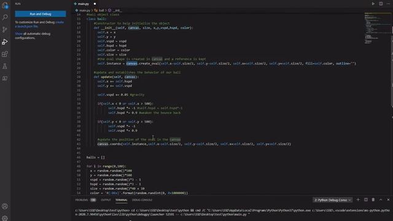Open the Accounts menu icon
393x221 pixels.
[5, 206]
